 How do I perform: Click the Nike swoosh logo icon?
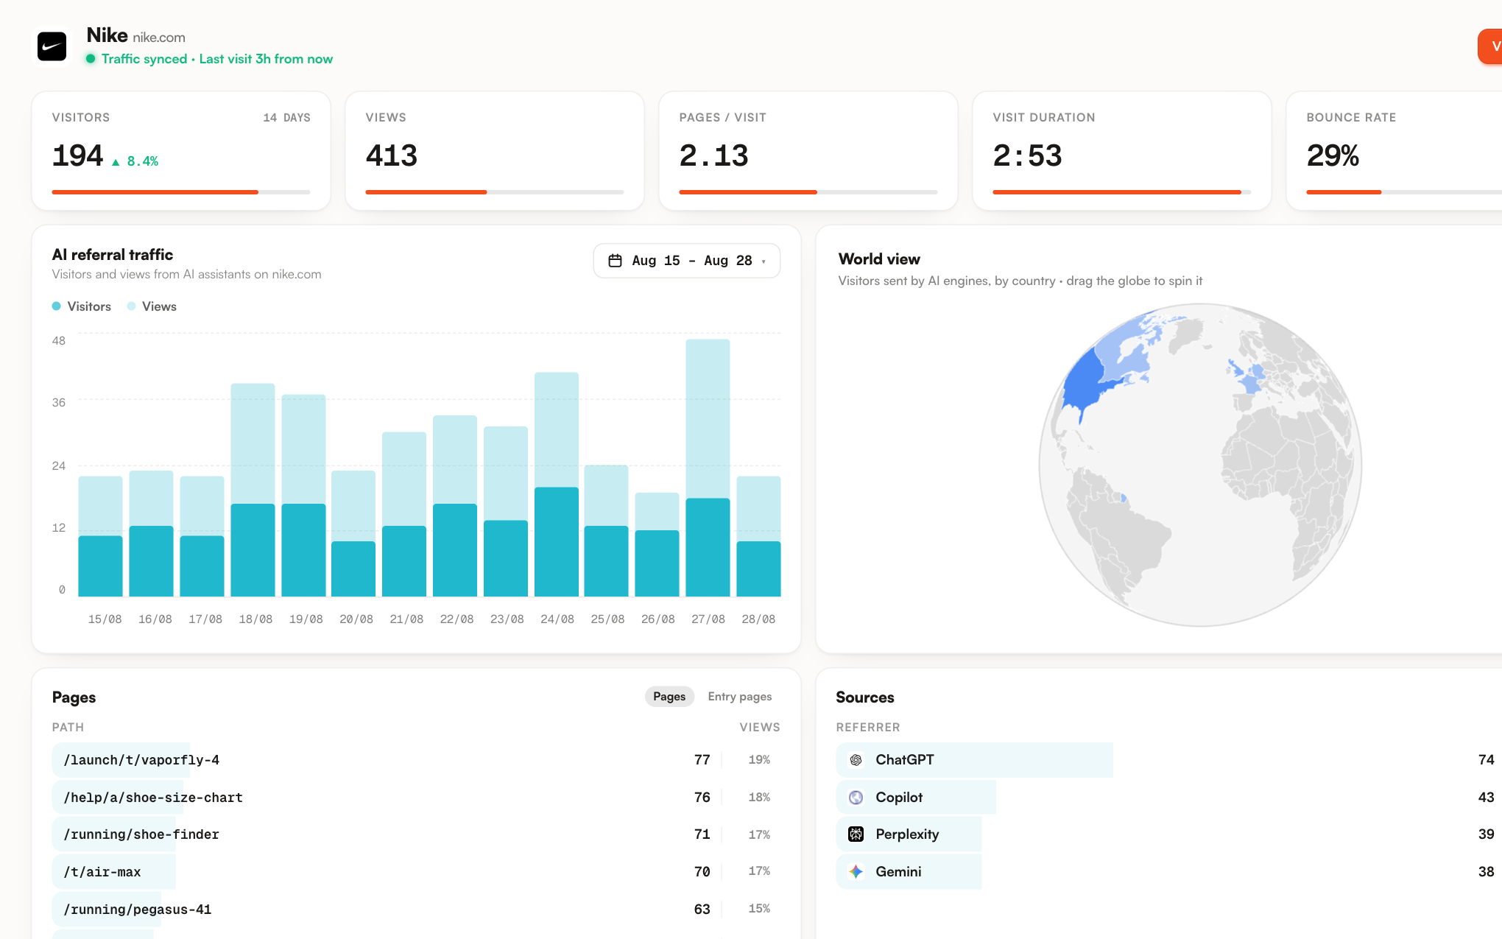pos(52,46)
